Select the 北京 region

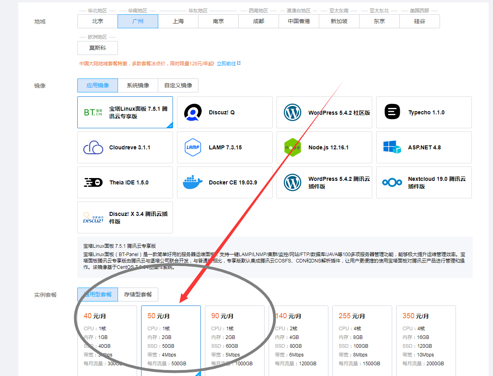[x=98, y=22]
